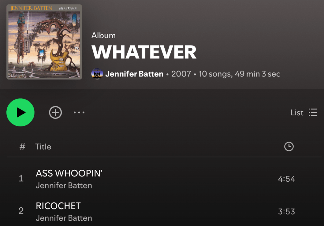Screen dimensions: 324x226
Task: Open Jennifer Batten link under ASS WHOOPIN'
Action: 64,185
